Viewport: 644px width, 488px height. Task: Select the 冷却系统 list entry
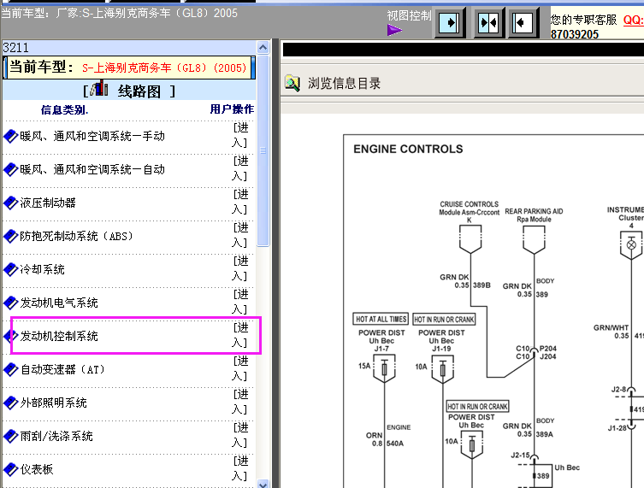point(42,269)
